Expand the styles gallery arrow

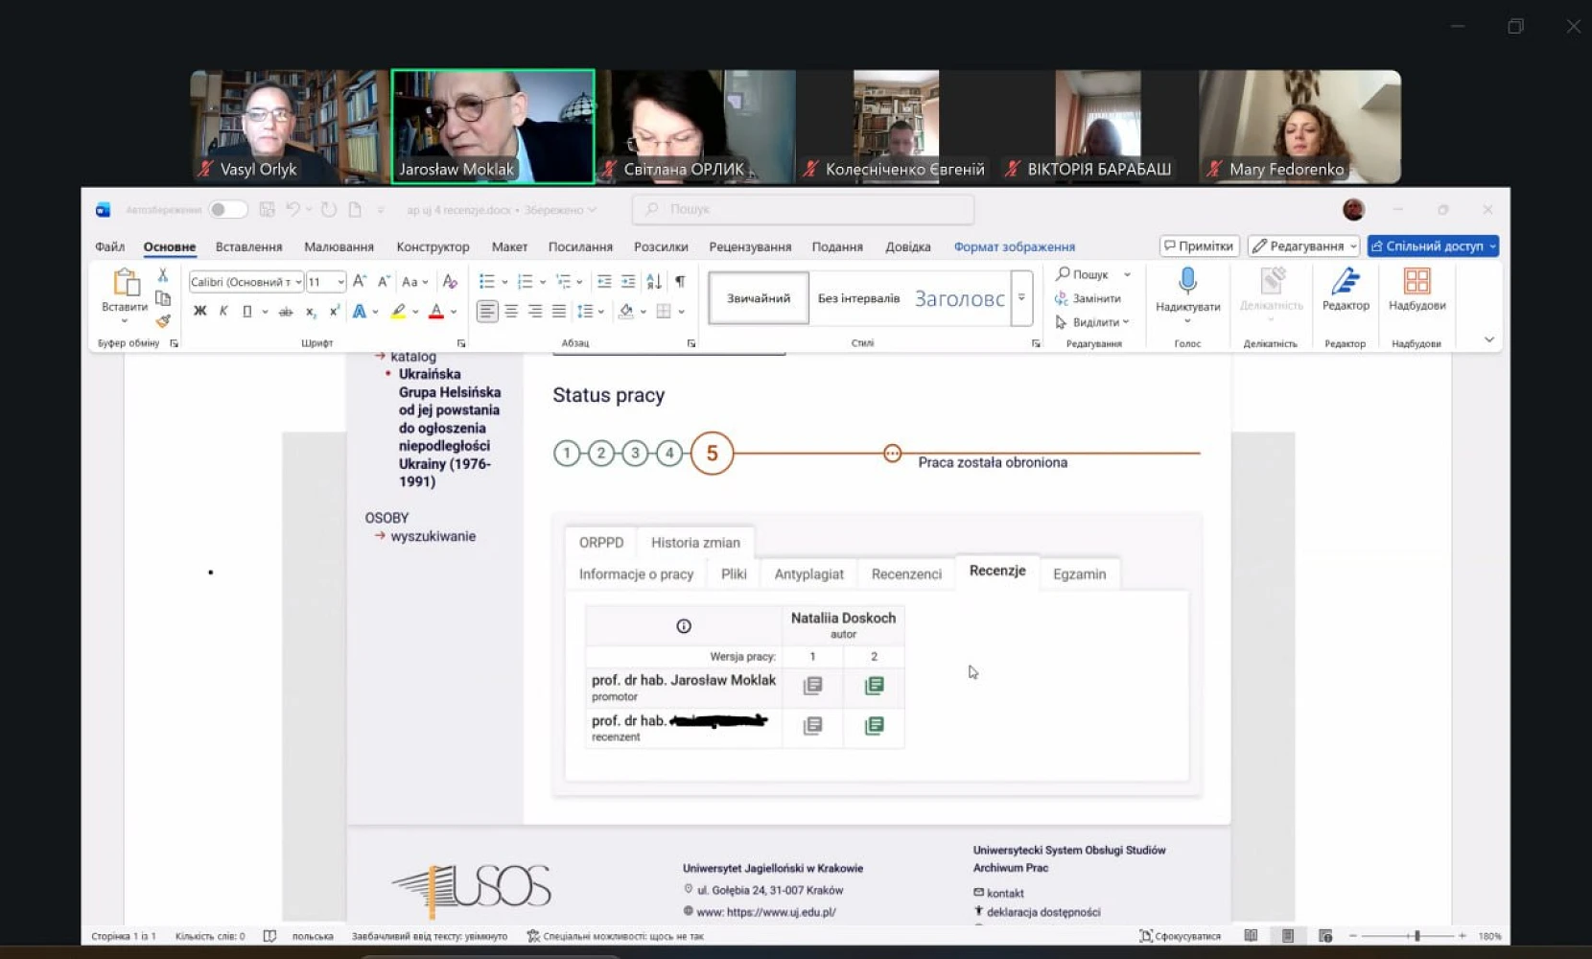coord(1021,298)
